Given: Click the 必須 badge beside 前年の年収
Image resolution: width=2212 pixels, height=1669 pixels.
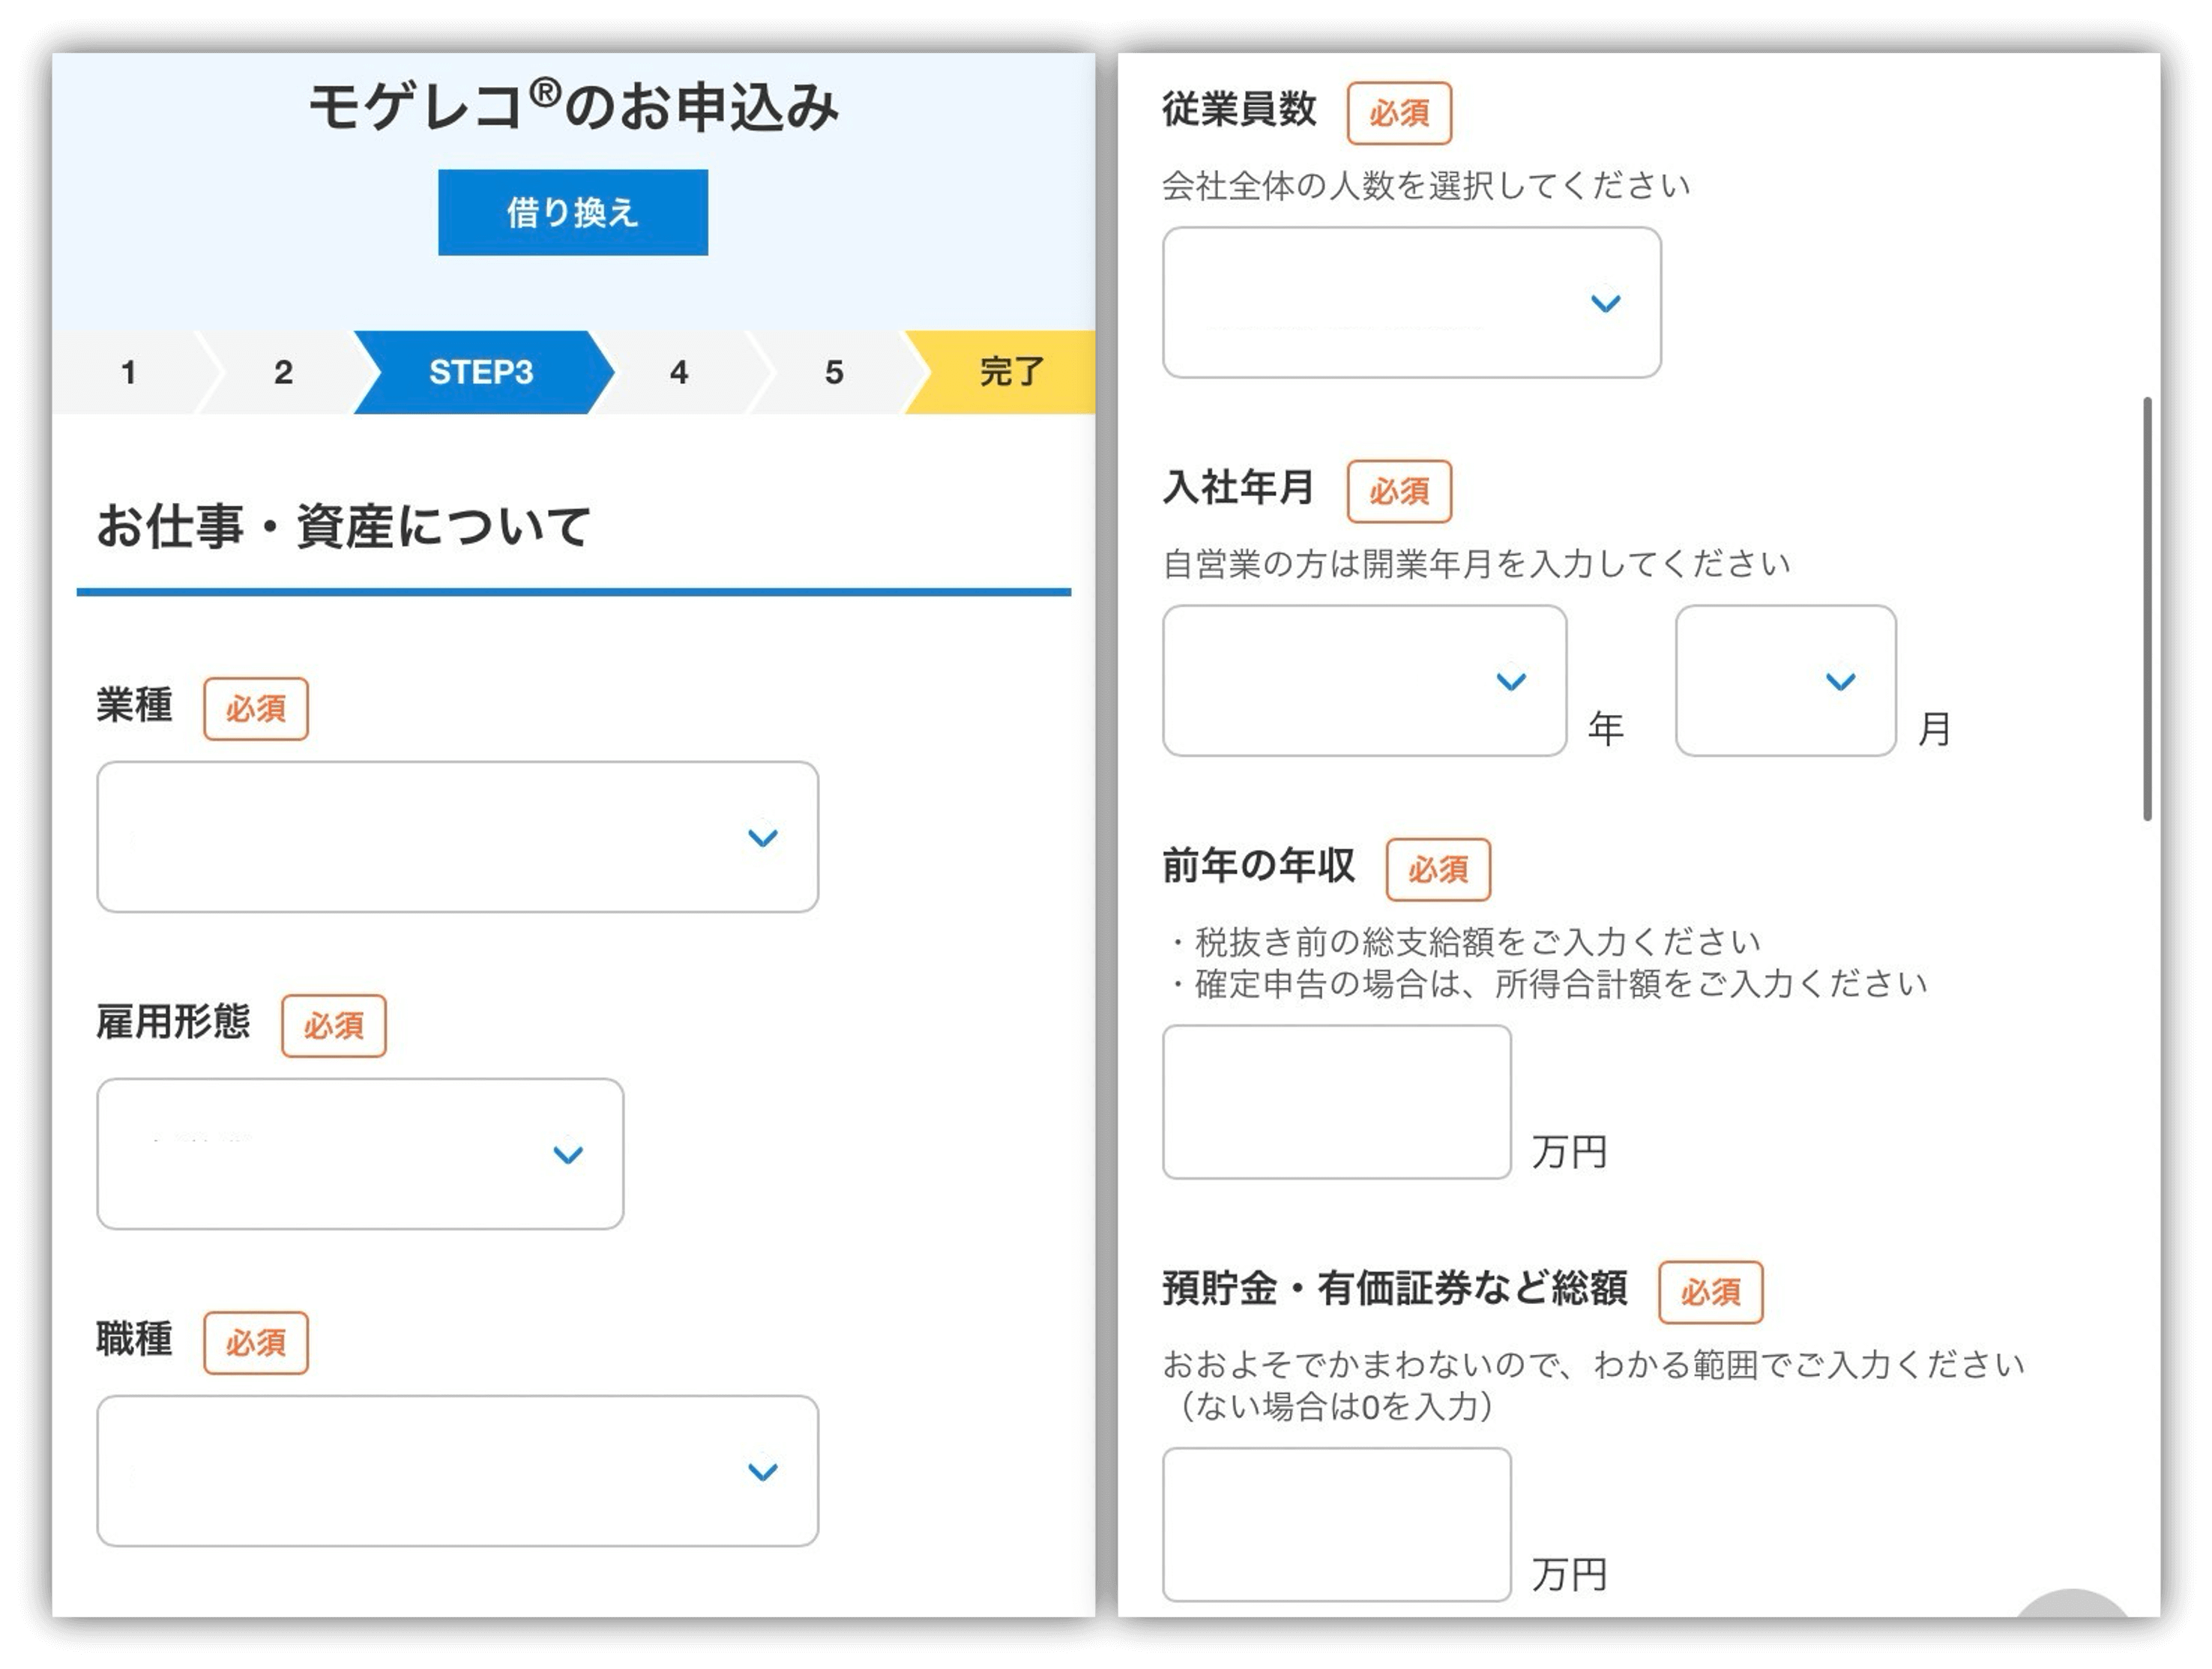Looking at the screenshot, I should (x=1438, y=869).
